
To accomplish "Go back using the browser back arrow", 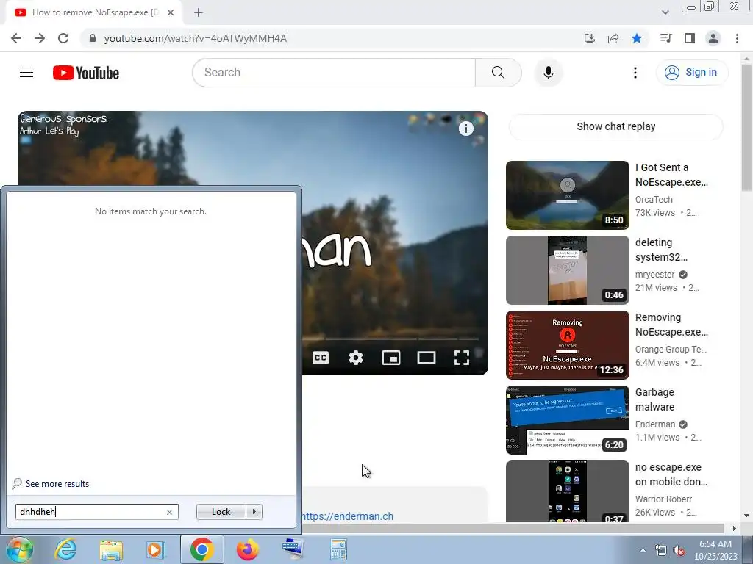I will click(16, 38).
